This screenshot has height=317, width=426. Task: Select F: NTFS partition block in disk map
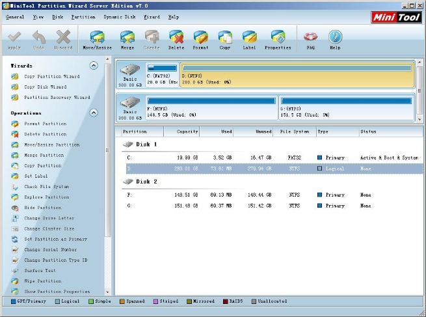[x=211, y=107]
